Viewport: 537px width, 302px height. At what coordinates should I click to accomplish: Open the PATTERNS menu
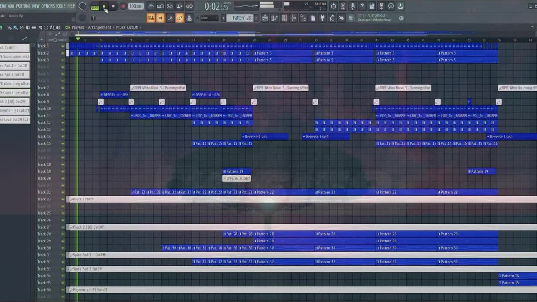[23, 6]
